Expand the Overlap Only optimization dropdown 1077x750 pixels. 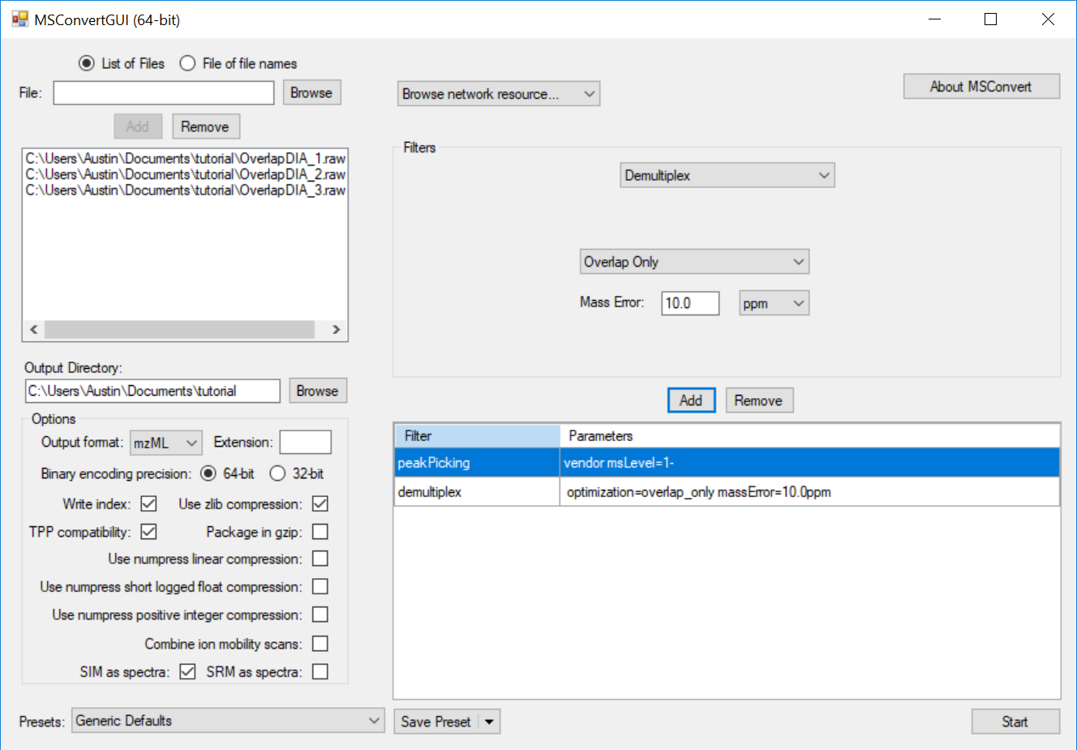coord(694,262)
